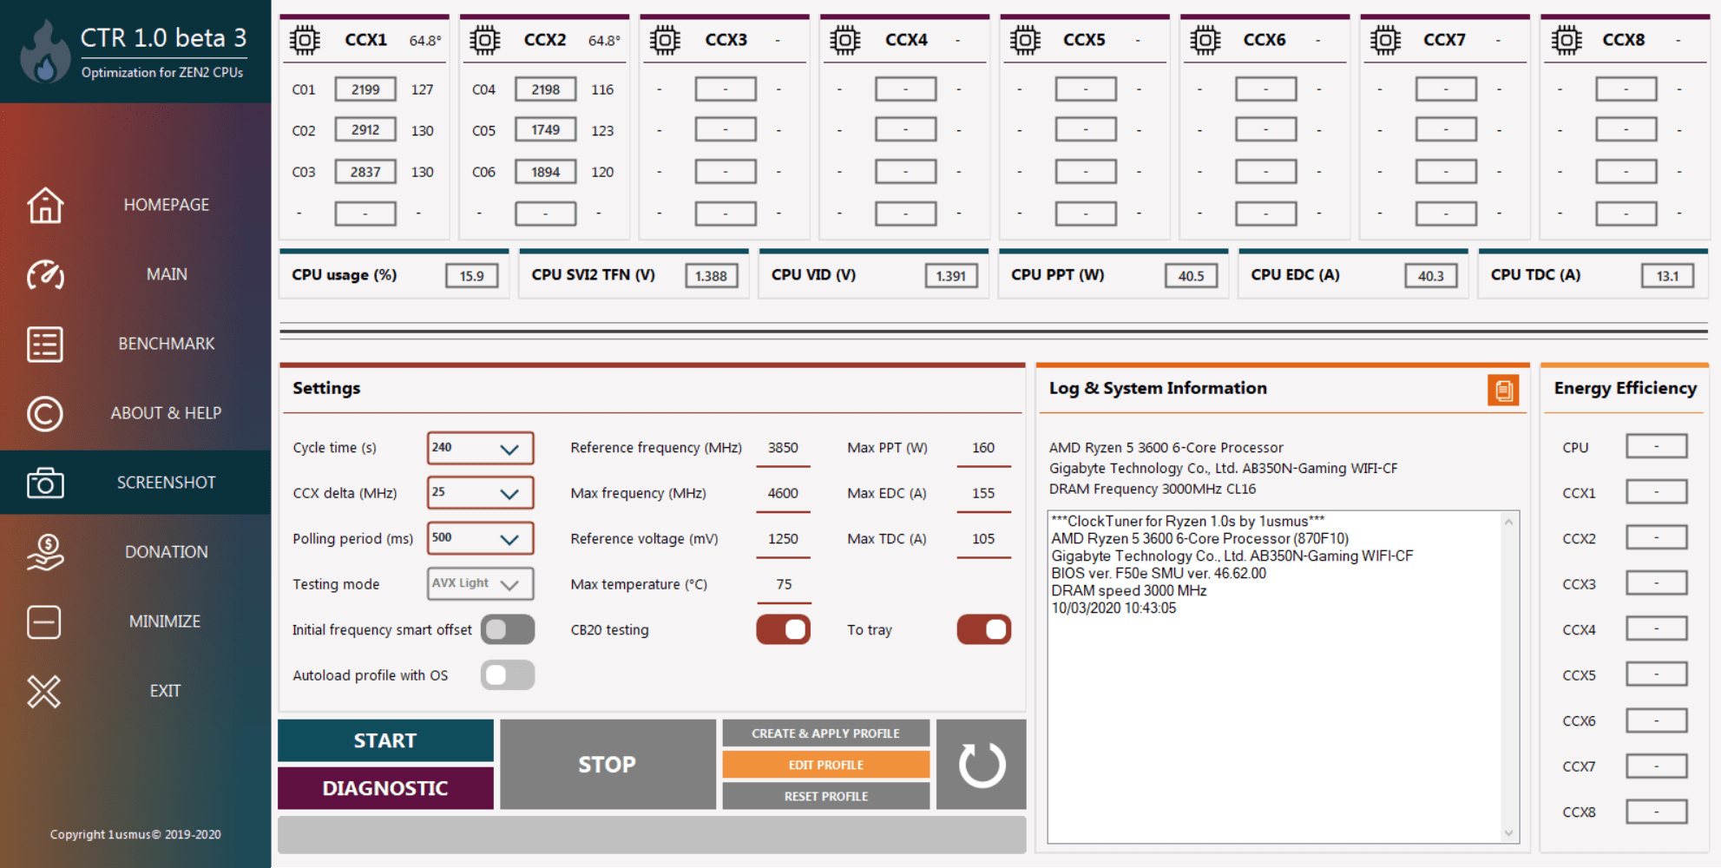The height and width of the screenshot is (868, 1721).
Task: Open the CCX delta dropdown
Action: point(480,492)
